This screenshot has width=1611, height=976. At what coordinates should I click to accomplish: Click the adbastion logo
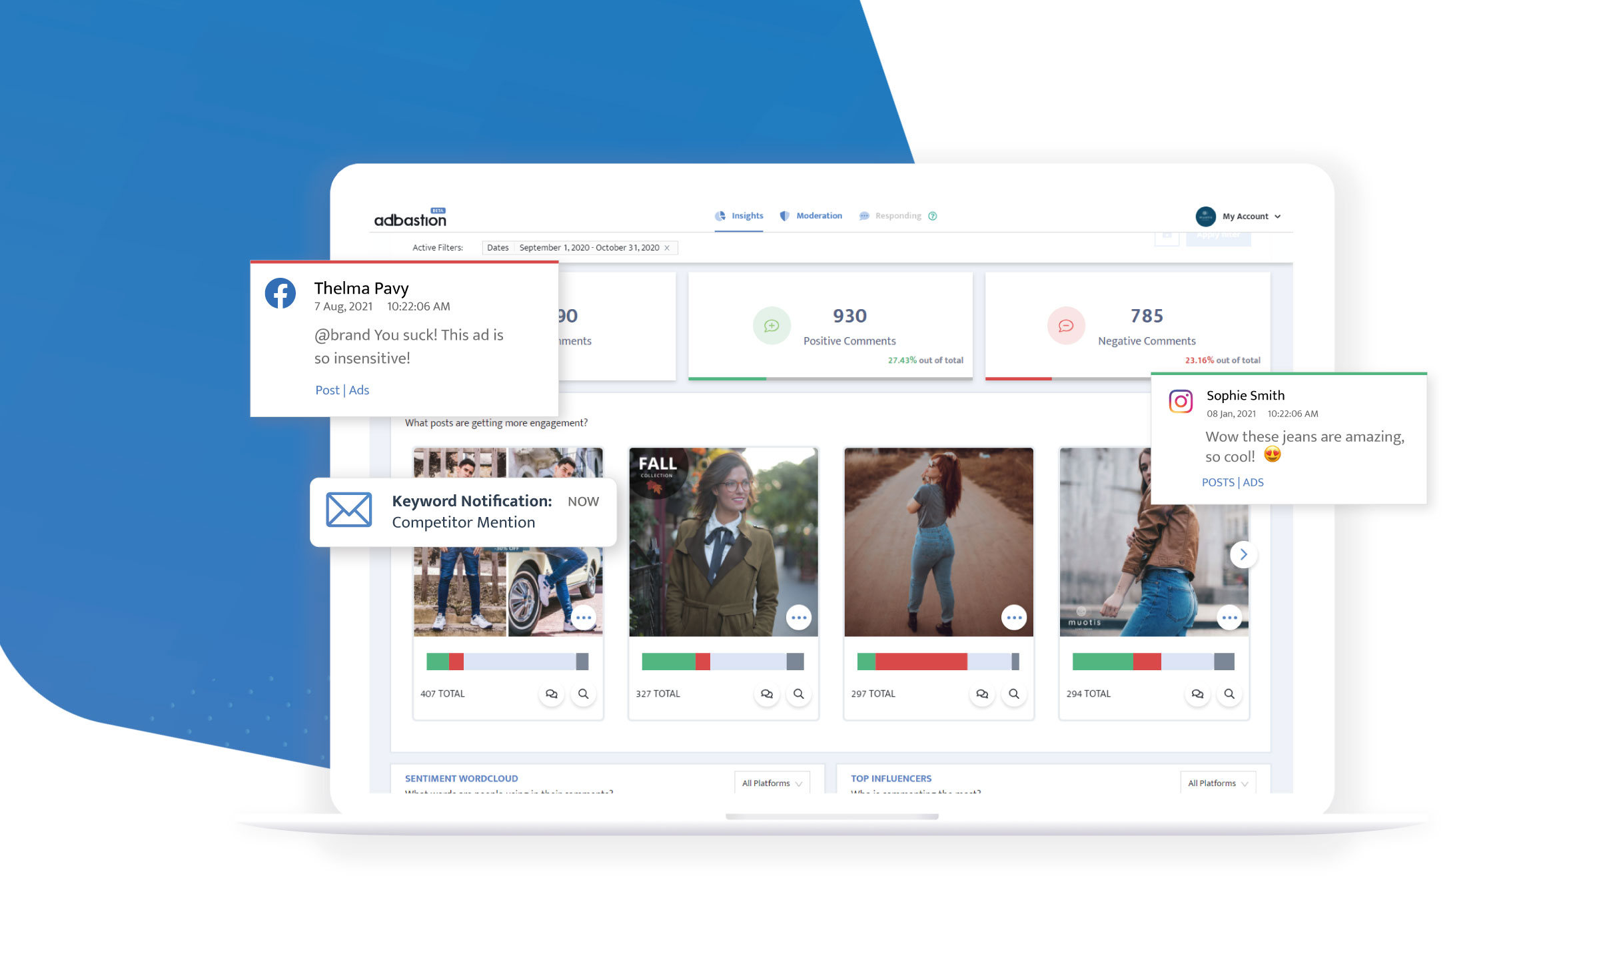click(410, 217)
